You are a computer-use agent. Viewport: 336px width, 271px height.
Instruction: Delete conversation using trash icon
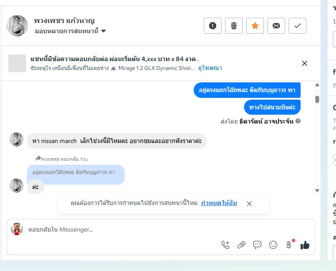[x=234, y=26]
